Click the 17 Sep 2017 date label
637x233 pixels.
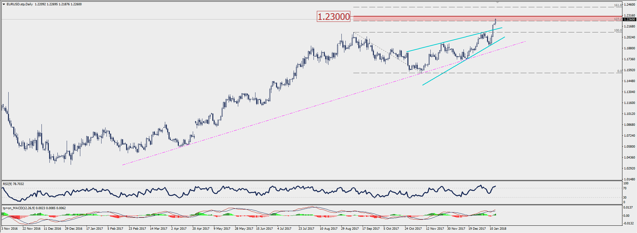coord(371,229)
